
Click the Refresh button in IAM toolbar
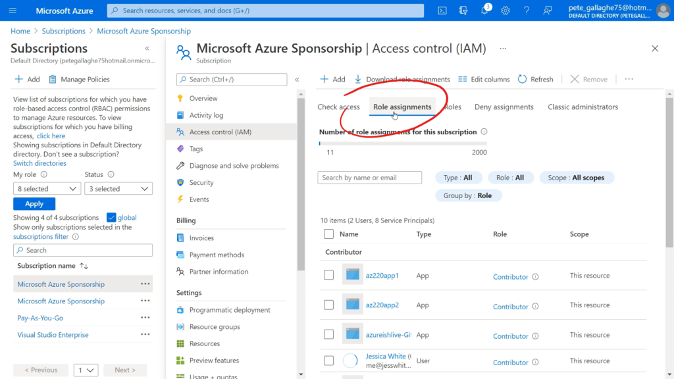(536, 79)
